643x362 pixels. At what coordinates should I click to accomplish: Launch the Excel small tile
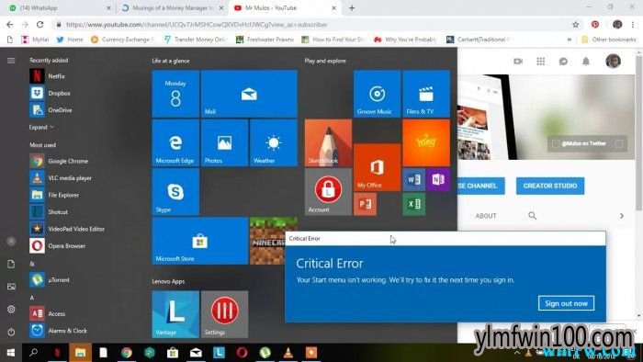(413, 204)
